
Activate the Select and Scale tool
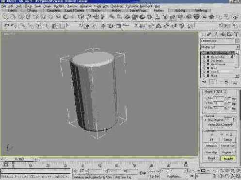tap(118, 26)
